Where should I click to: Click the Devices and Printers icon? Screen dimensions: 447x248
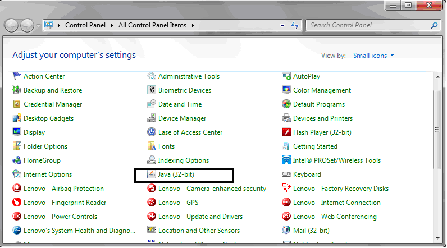pos(286,118)
